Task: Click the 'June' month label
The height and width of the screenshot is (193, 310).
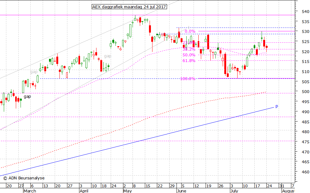Action: pyautogui.click(x=182, y=191)
